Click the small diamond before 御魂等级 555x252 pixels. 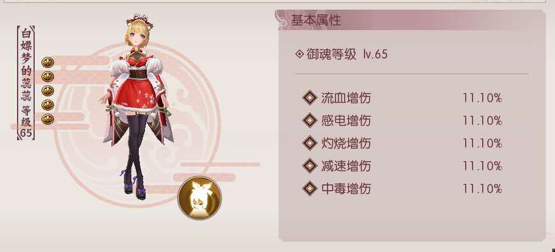click(x=300, y=54)
